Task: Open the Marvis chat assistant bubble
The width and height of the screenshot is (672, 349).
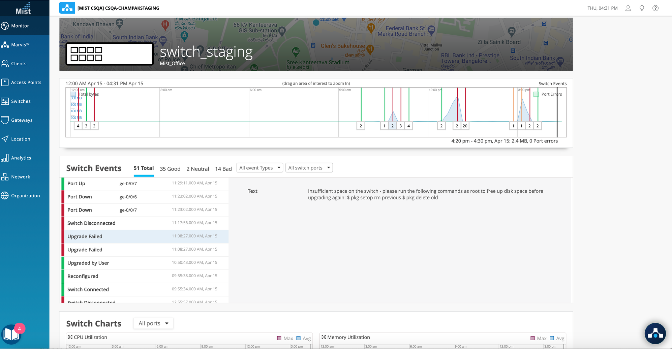Action: point(655,334)
